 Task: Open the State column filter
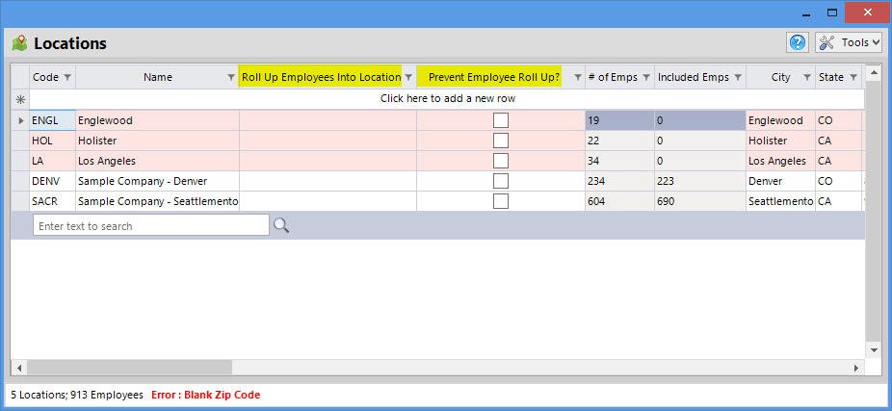(x=853, y=77)
